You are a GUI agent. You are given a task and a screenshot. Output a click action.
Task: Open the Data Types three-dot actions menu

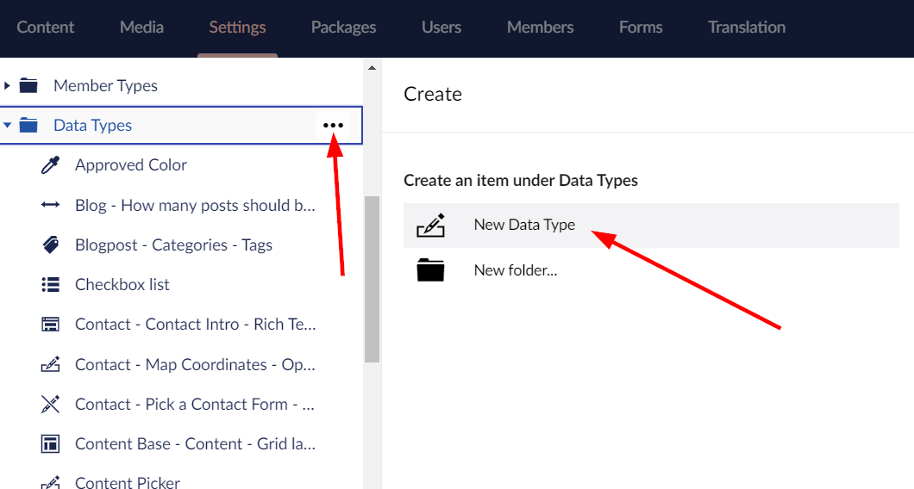tap(333, 125)
